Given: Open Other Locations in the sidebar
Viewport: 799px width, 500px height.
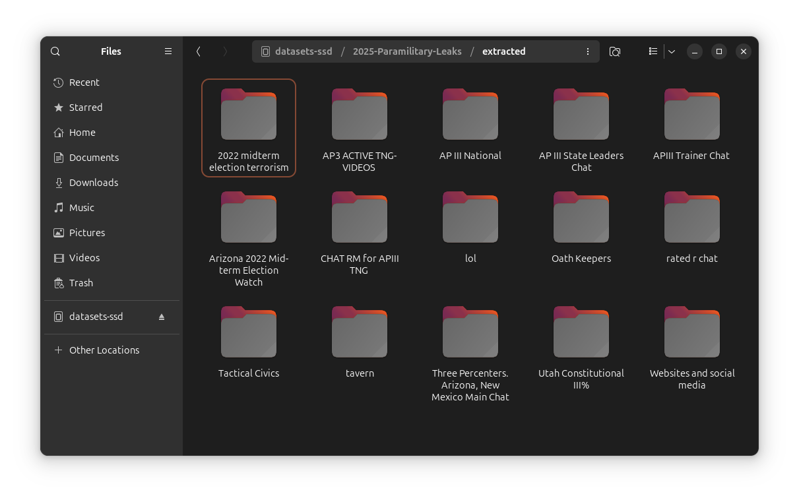Looking at the screenshot, I should (x=112, y=350).
